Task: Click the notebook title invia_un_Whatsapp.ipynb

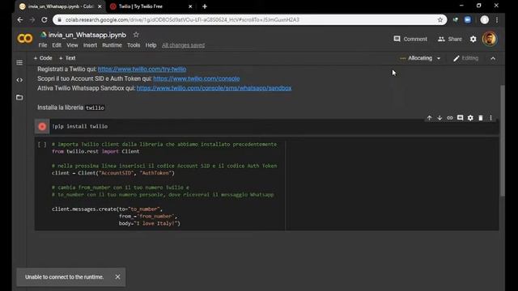Action: [x=87, y=35]
